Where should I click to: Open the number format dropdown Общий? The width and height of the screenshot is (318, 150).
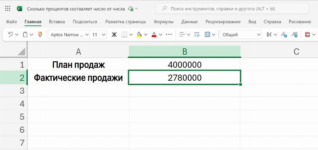(x=241, y=34)
